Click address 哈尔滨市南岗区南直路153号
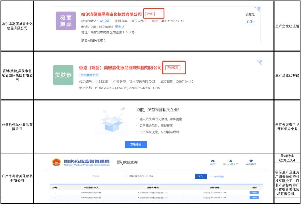Image resolution: width=301 pixels, height=205 pixels. pyautogui.click(x=113, y=32)
